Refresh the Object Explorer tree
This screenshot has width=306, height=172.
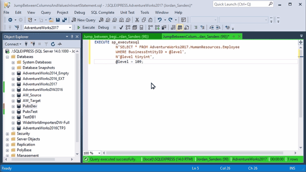point(53,44)
